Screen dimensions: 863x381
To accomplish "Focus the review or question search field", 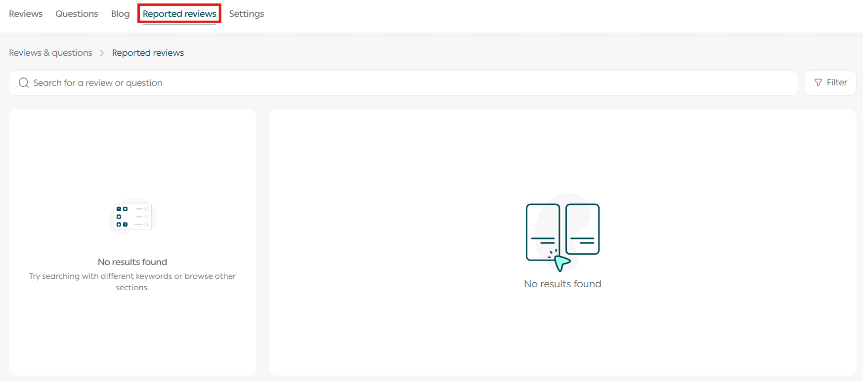I will click(x=395, y=83).
